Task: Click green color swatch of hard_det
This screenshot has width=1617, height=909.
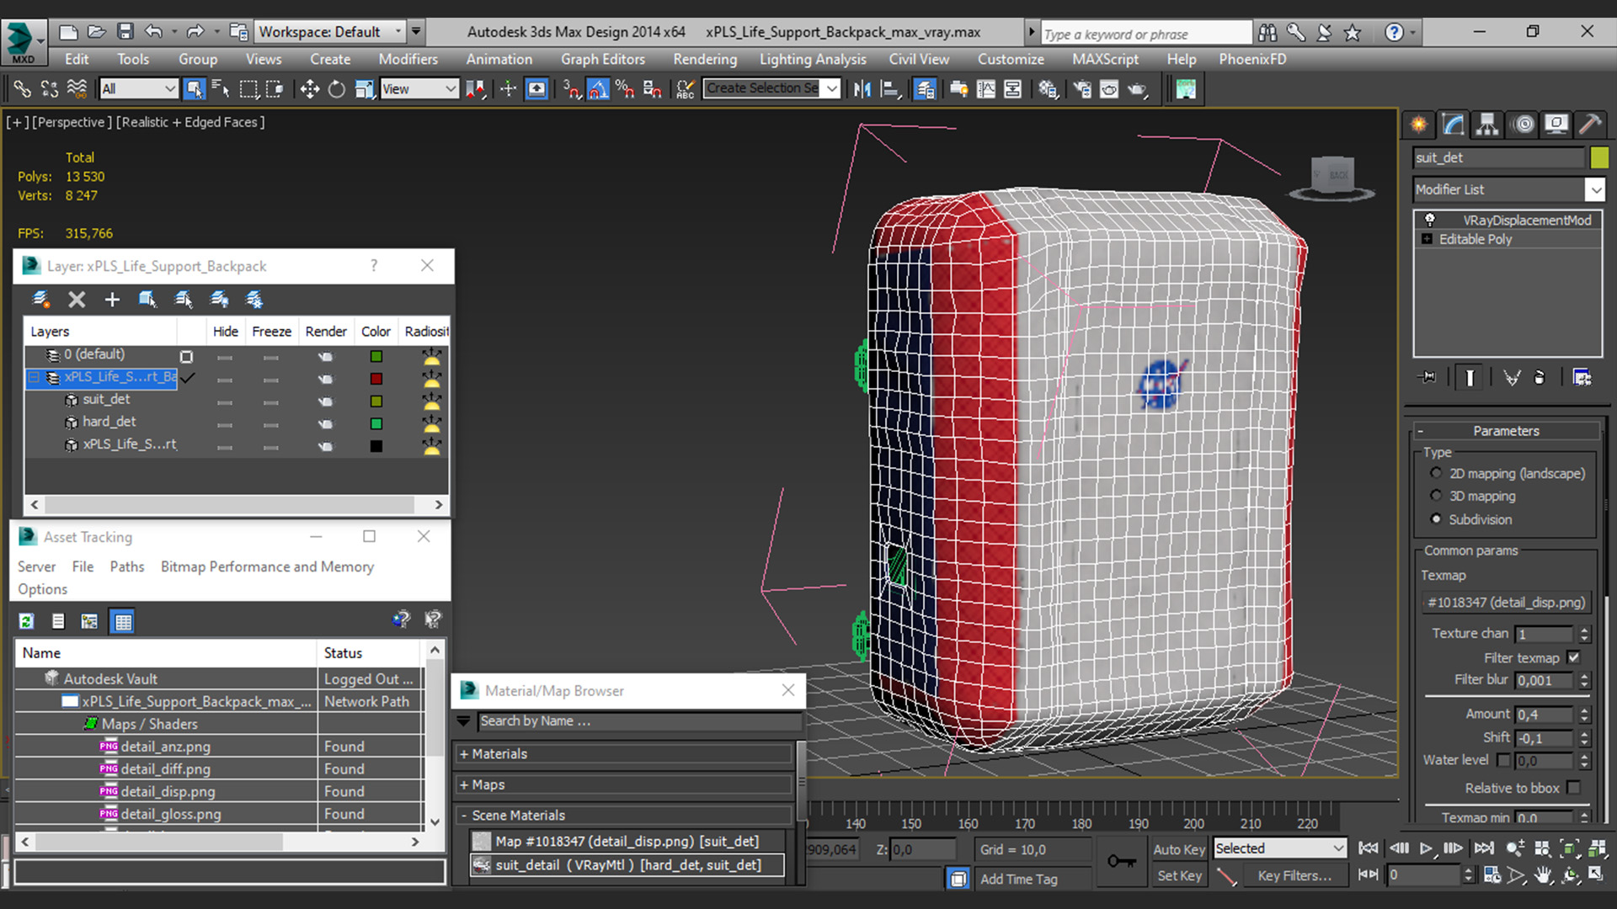Action: (376, 424)
